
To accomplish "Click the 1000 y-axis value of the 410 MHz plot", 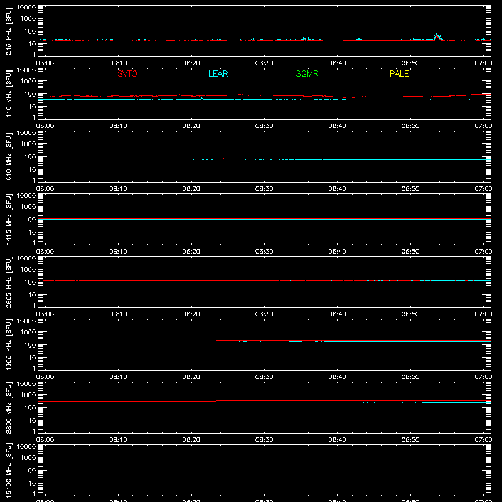I will (28, 81).
